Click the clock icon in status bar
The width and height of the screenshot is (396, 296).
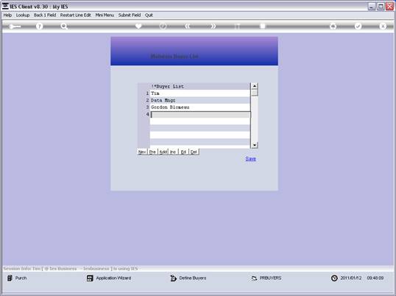(x=334, y=278)
